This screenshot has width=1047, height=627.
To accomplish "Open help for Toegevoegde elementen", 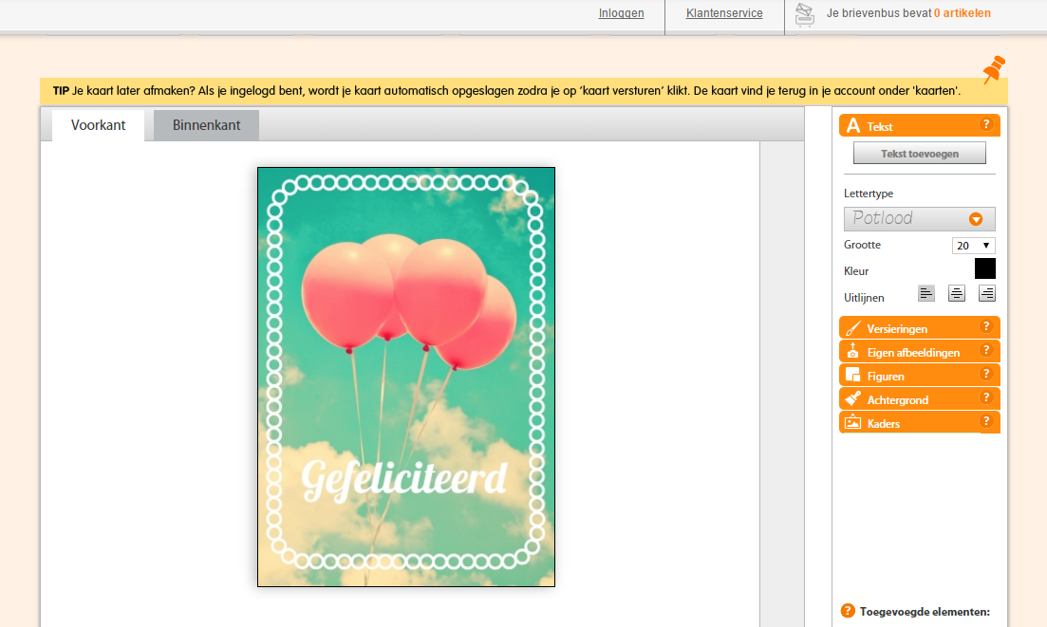I will tap(848, 611).
